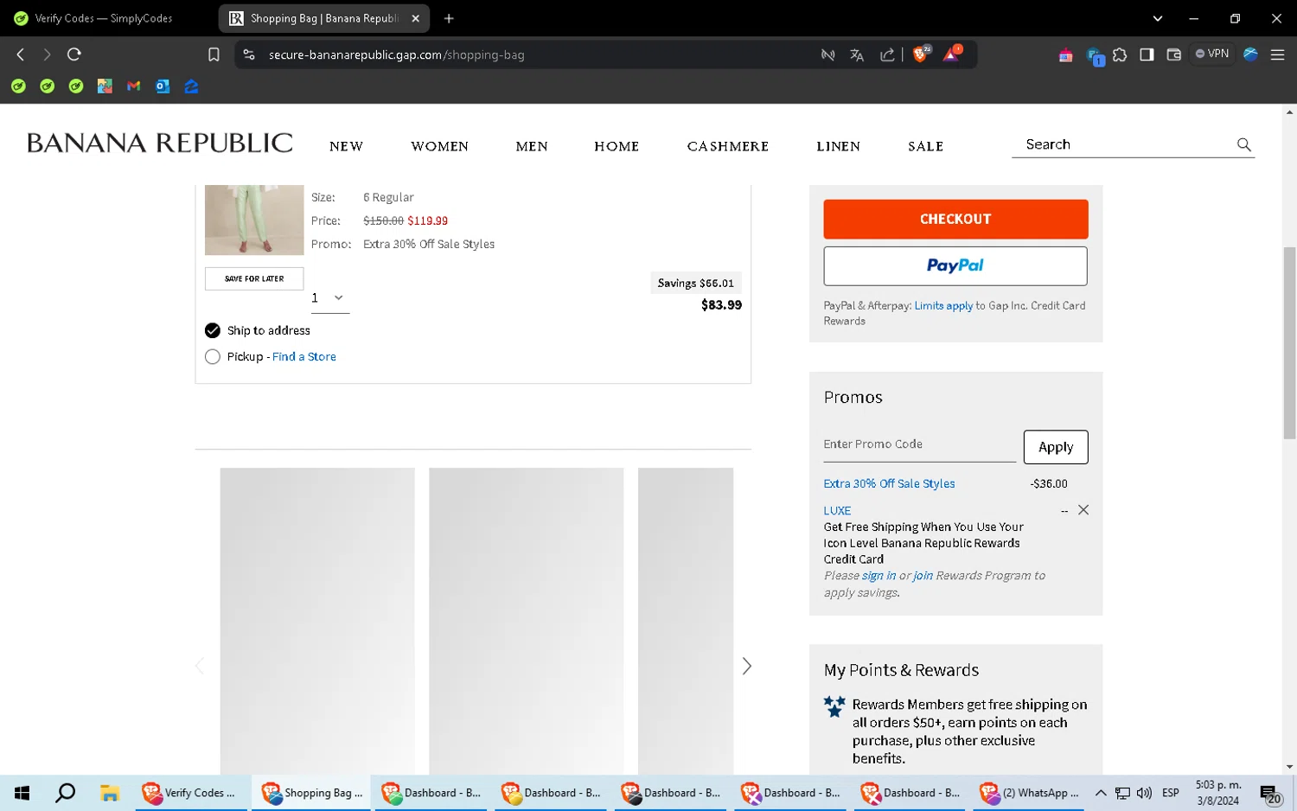Click the SAVE FOR LATER button
1297x811 pixels.
(254, 278)
